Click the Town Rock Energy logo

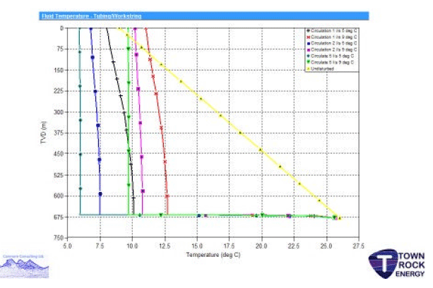click(396, 264)
